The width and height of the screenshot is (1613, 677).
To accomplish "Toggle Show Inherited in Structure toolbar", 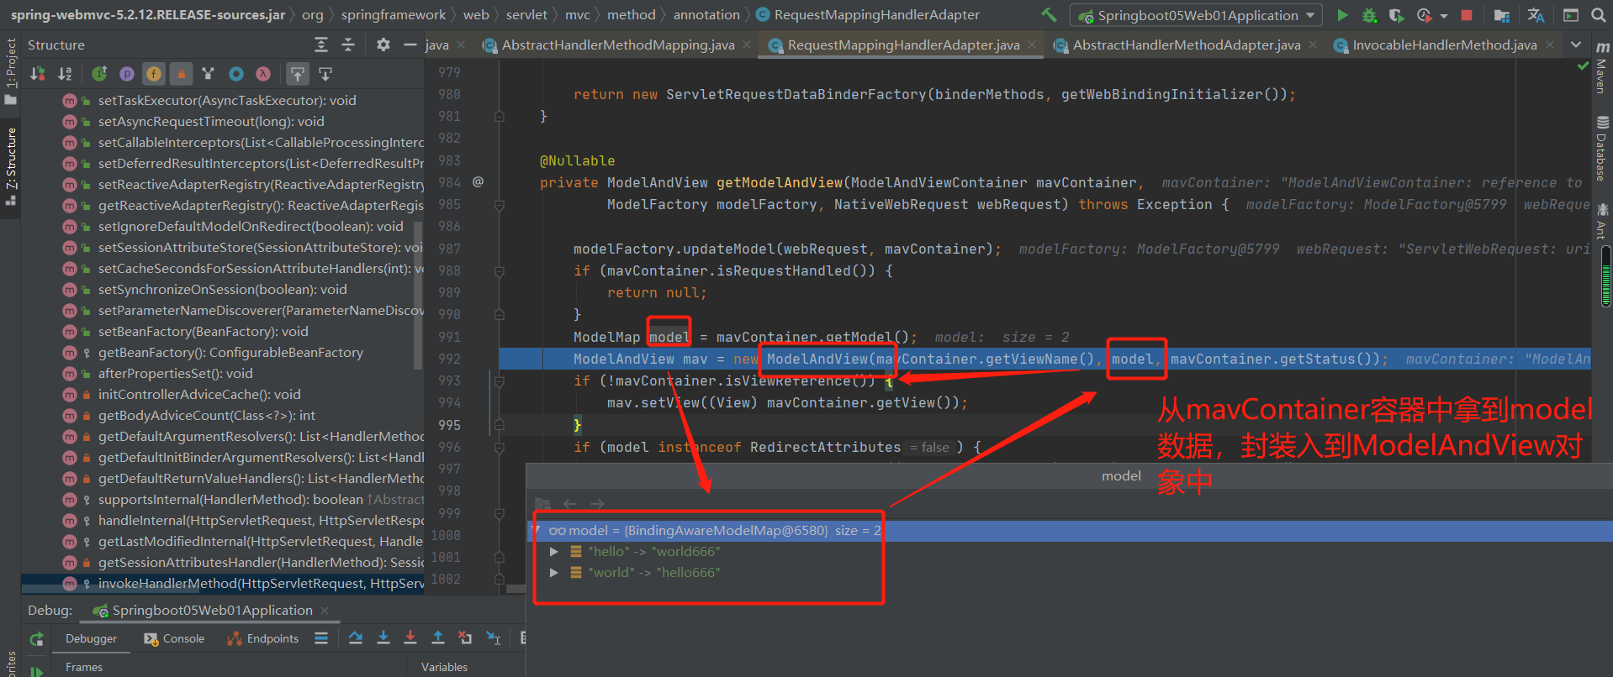I will [x=99, y=74].
